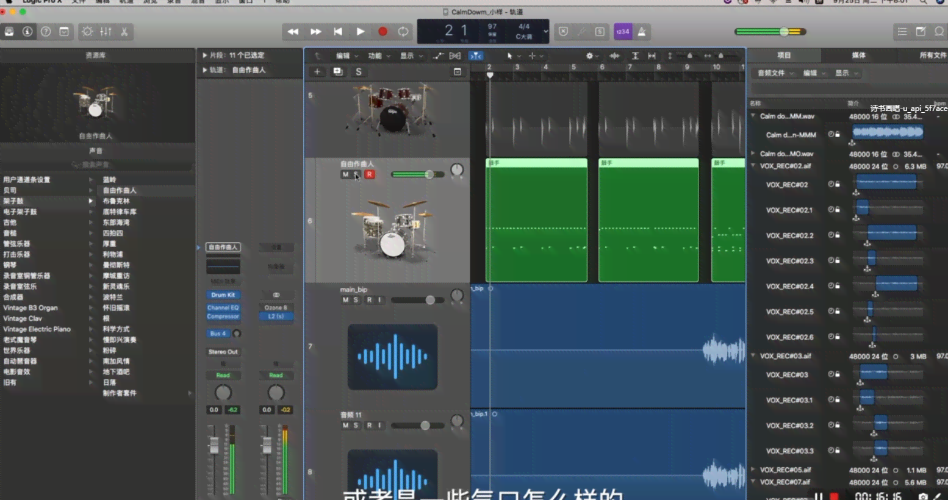Collapse the VOX_REC#03.aif file group

coord(753,355)
